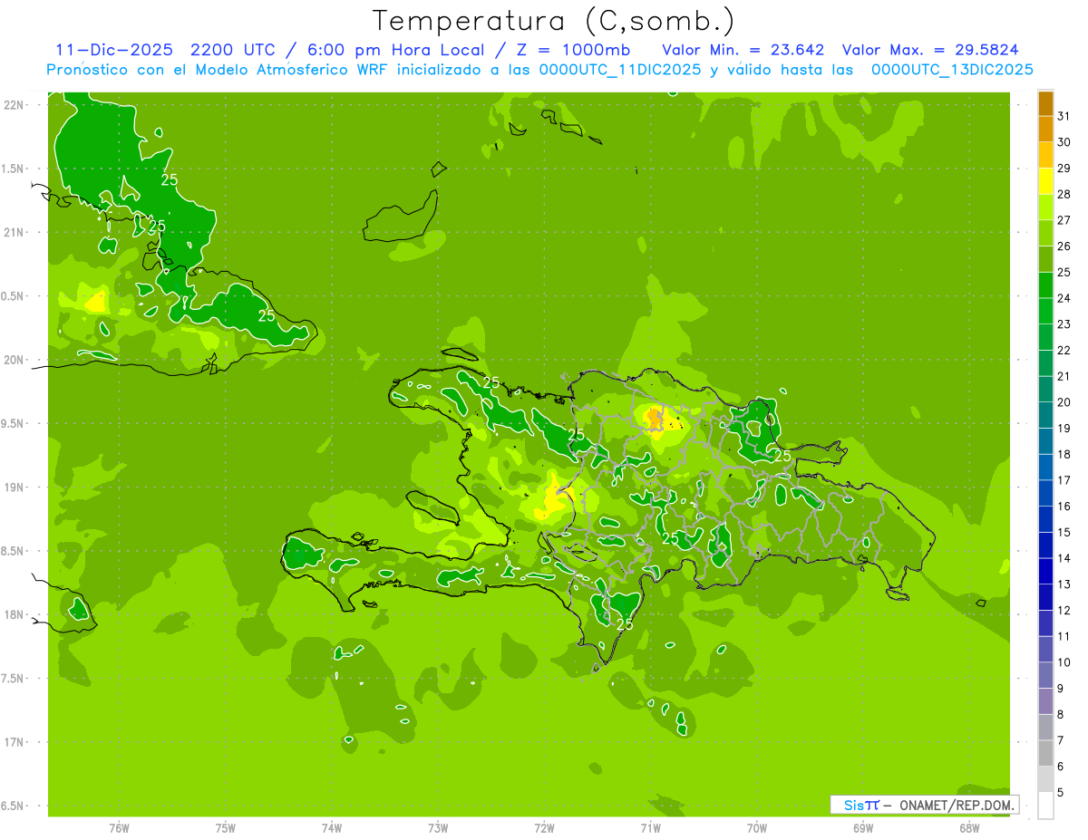Click the '72W' longitude axis label
1088x840 pixels.
544,828
